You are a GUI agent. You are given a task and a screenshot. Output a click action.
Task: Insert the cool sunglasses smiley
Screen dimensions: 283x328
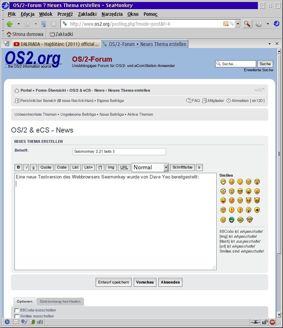pyautogui.click(x=240, y=191)
